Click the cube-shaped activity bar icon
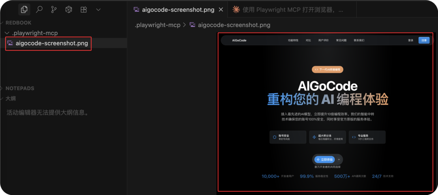The width and height of the screenshot is (438, 195). pos(69,9)
